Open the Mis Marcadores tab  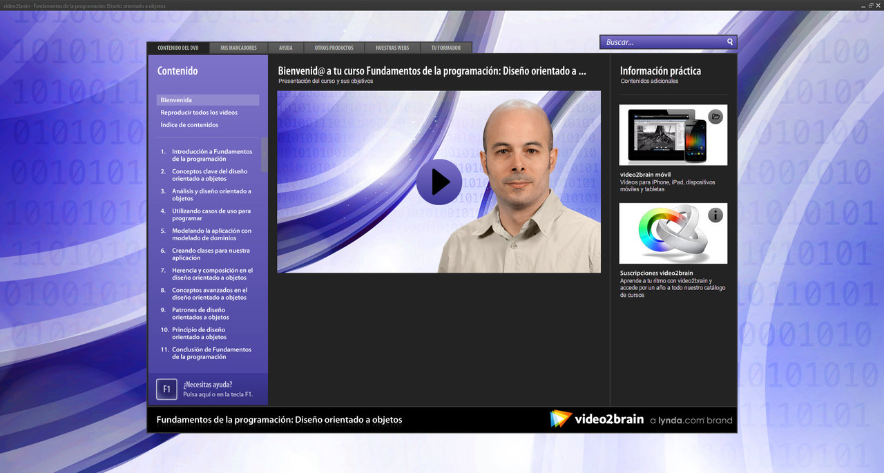238,48
